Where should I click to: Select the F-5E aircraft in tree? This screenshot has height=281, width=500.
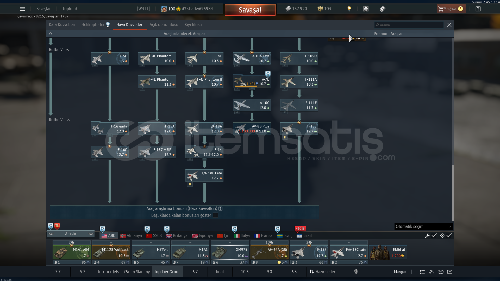(x=110, y=58)
